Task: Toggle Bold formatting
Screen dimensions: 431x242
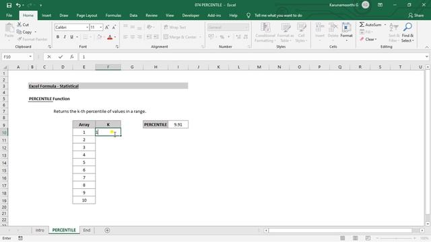Action: [x=58, y=37]
